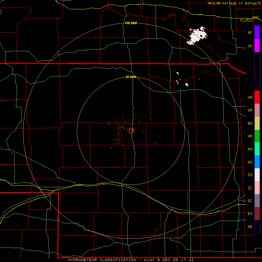The width and height of the screenshot is (262, 262).
Task: Click the RA light green legend block
Action: [x=257, y=149]
